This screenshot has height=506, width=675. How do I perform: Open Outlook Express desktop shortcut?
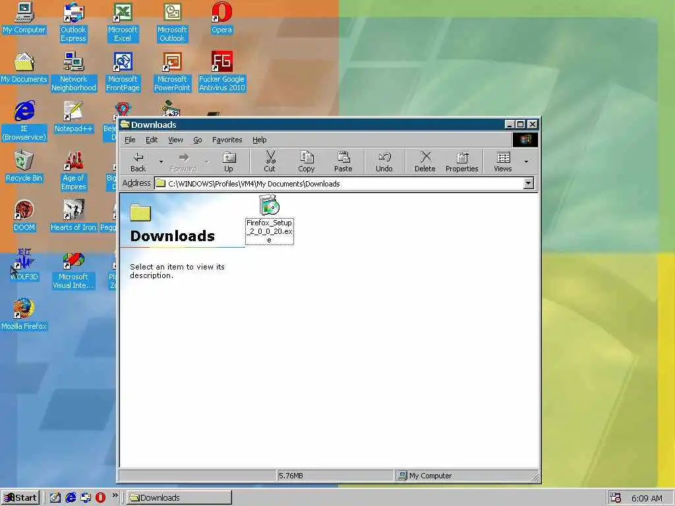click(73, 22)
